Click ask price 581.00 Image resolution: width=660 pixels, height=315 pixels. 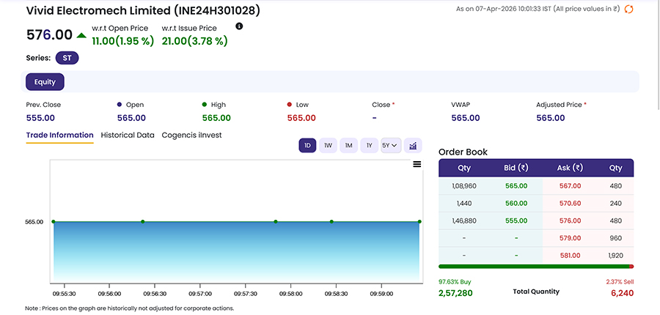pyautogui.click(x=571, y=255)
